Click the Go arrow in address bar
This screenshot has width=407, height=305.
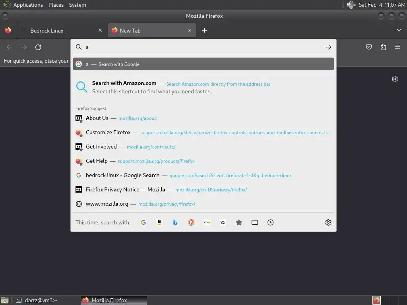coord(328,47)
